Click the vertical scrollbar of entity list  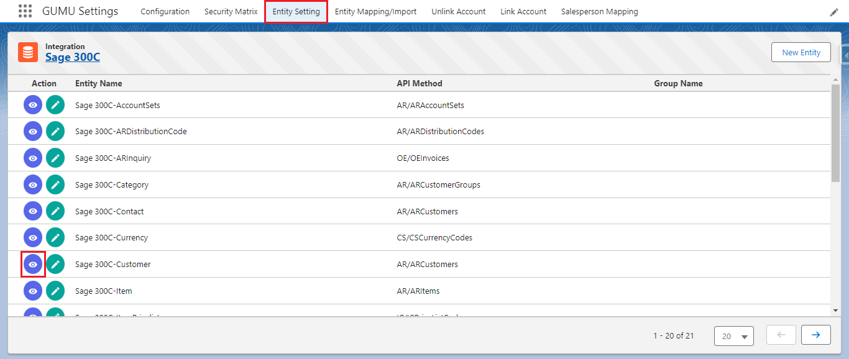pyautogui.click(x=835, y=134)
